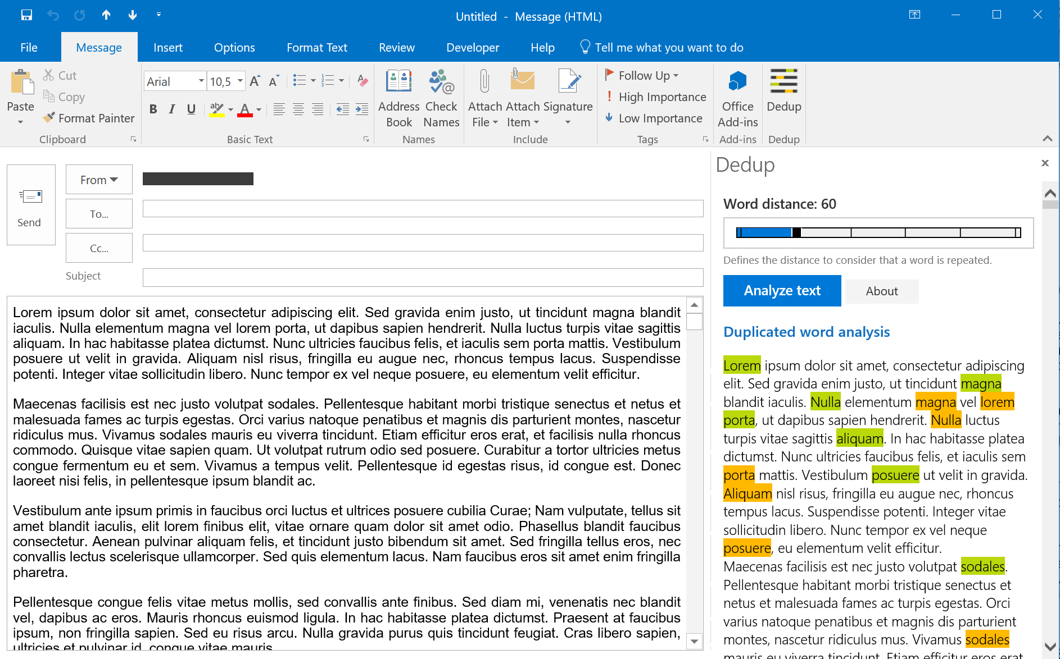This screenshot has width=1060, height=659.
Task: Click the Word distance slider
Action: [878, 232]
